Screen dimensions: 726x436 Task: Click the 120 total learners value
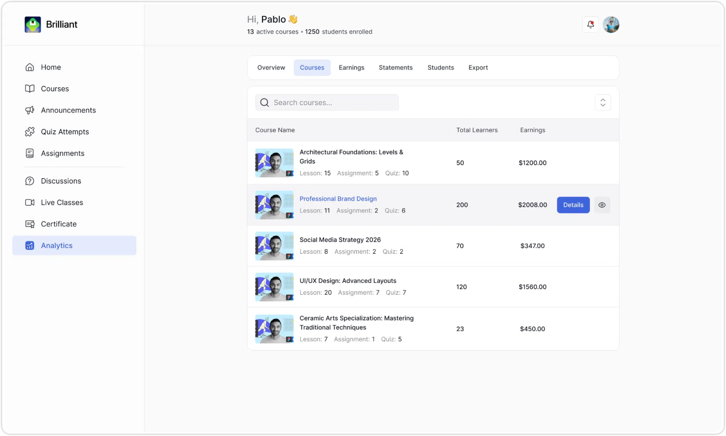pos(461,287)
